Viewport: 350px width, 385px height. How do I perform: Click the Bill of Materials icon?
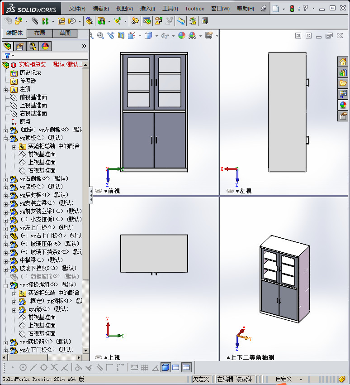[x=147, y=21]
